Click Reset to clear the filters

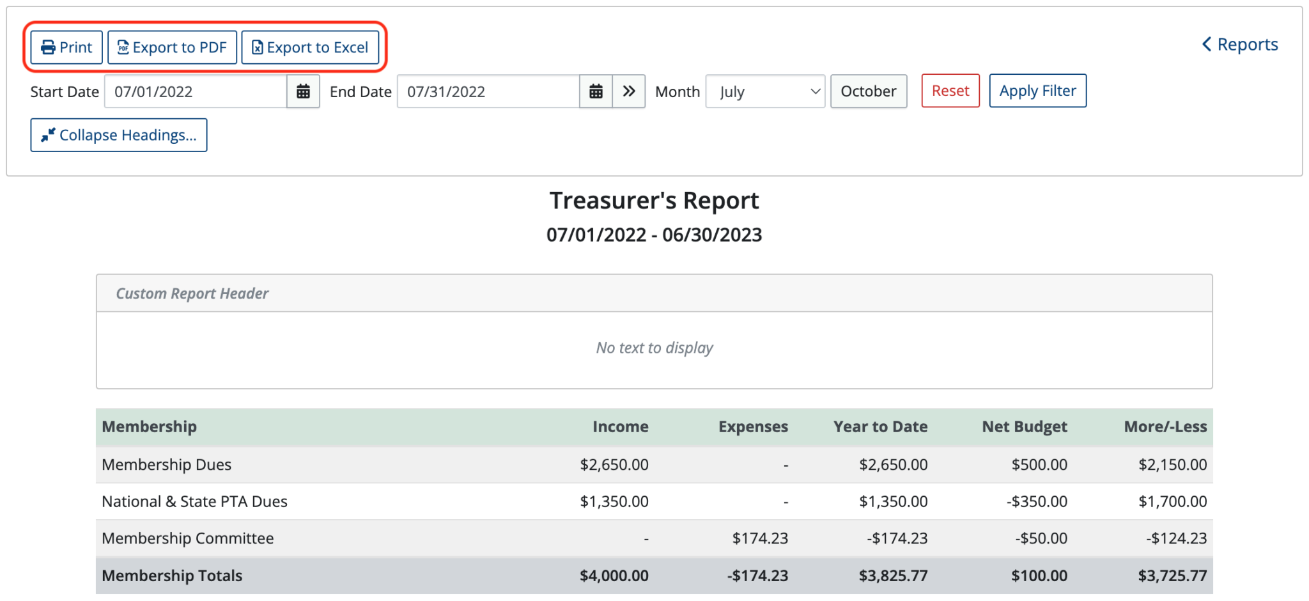(950, 91)
